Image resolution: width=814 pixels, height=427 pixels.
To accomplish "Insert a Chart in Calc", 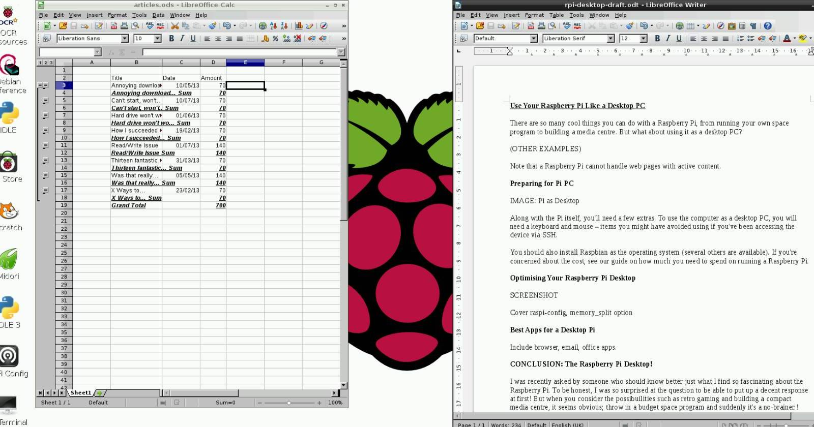I will point(299,25).
